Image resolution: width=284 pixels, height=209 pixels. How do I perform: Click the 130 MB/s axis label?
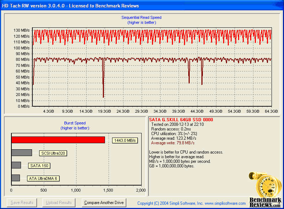22,30
